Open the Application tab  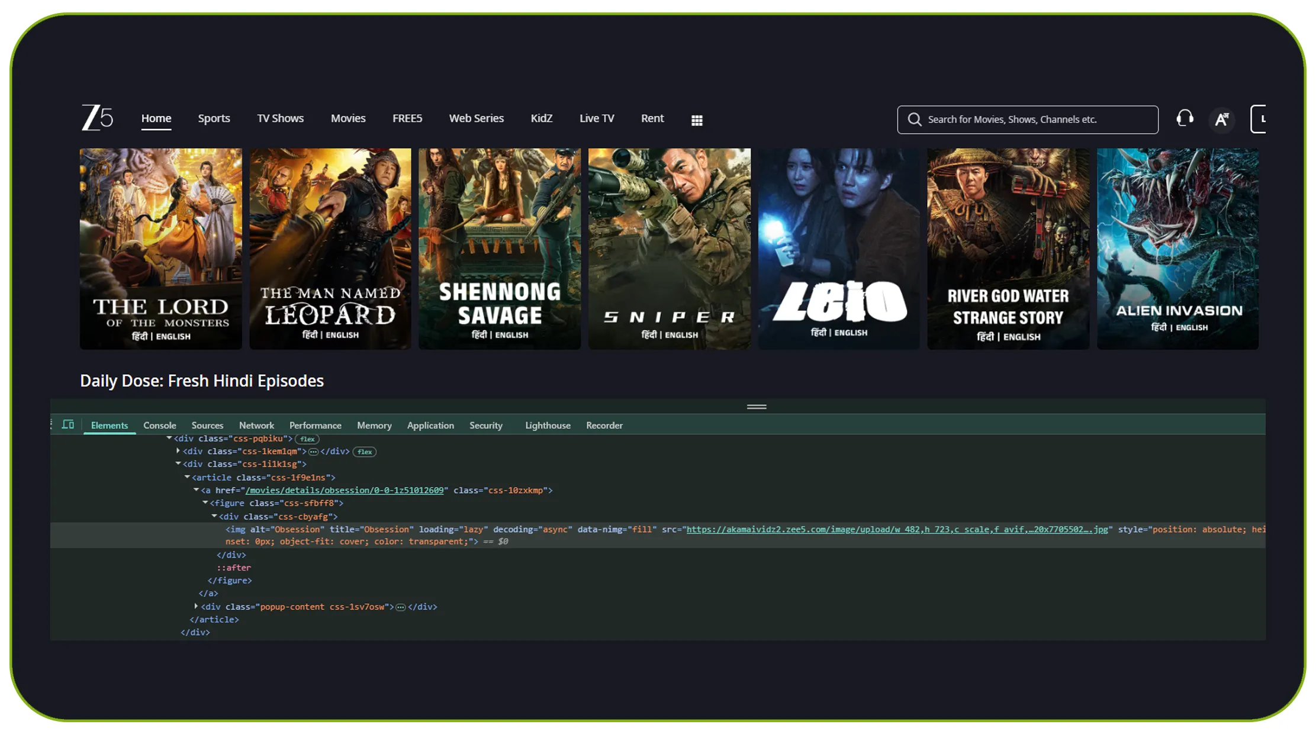(430, 426)
